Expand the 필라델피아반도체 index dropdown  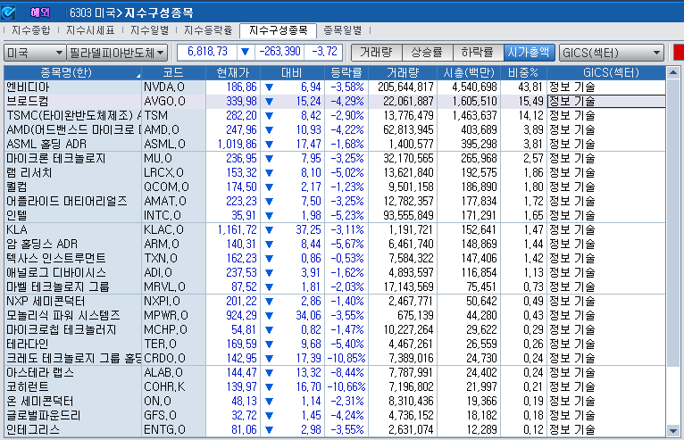click(117, 53)
